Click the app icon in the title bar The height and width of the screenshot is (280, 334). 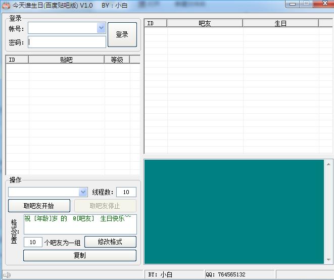6,6
